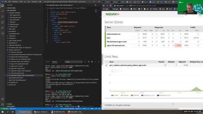The height and width of the screenshot is (114, 203).
Task: Open the File menu
Action: click(x=5, y=2)
